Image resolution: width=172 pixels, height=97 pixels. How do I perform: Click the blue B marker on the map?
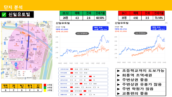[x=16, y=64]
